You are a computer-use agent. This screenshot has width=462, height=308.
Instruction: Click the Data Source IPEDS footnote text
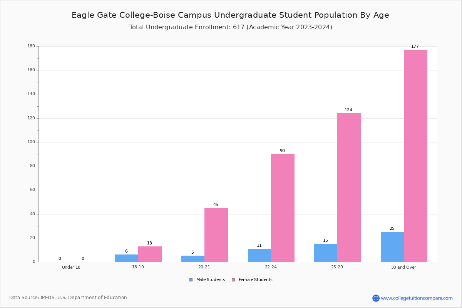(x=68, y=298)
